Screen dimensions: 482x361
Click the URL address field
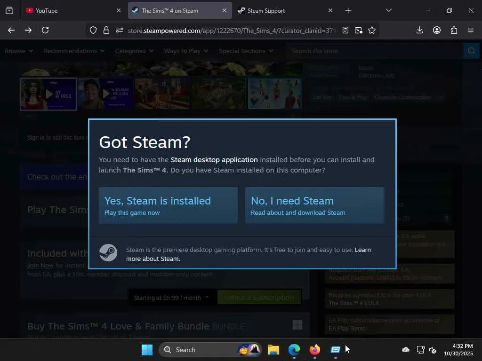pyautogui.click(x=232, y=31)
